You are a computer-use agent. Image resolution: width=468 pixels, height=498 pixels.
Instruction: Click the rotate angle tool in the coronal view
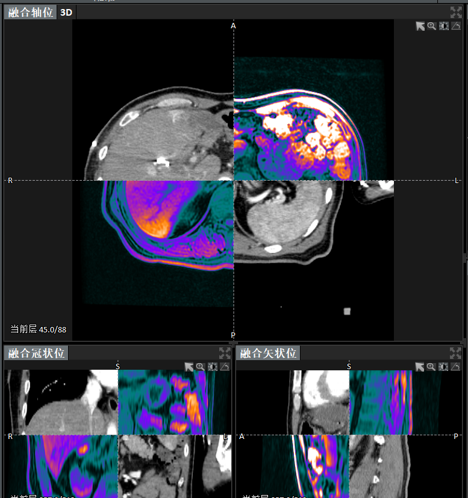pos(225,367)
